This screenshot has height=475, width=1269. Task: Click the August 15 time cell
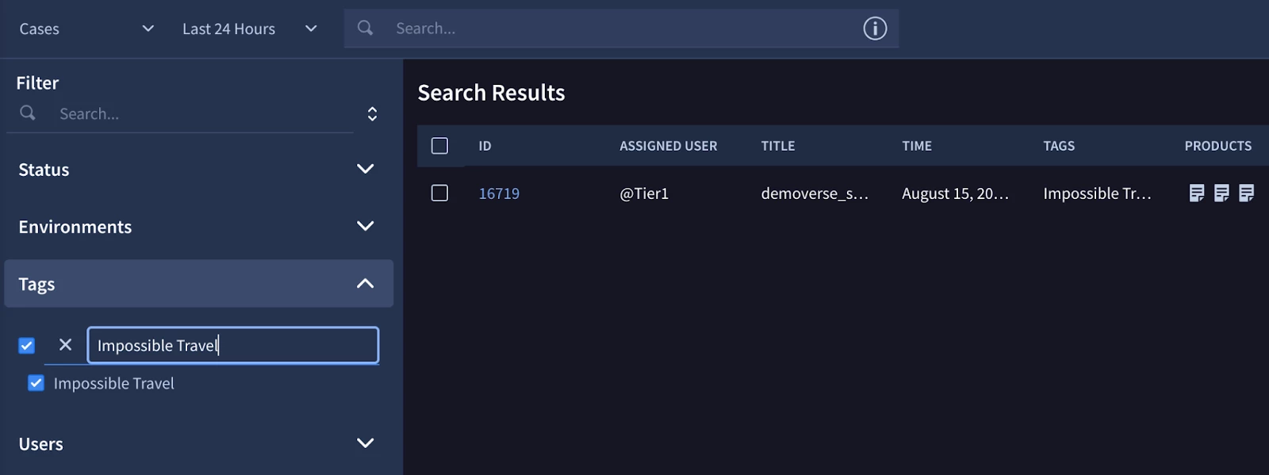(x=955, y=193)
